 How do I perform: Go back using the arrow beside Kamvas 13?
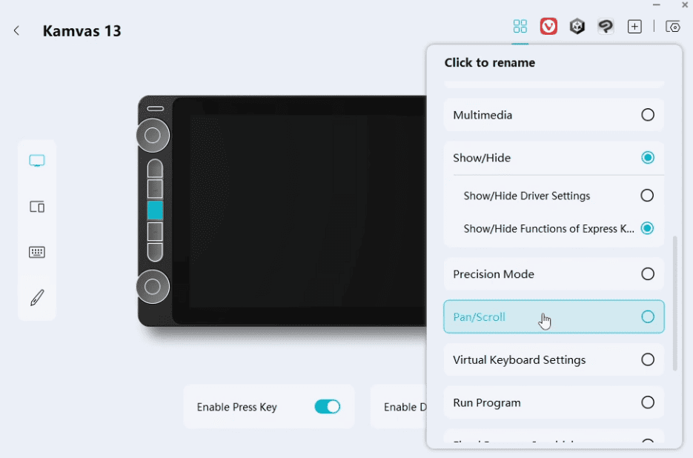pyautogui.click(x=16, y=30)
